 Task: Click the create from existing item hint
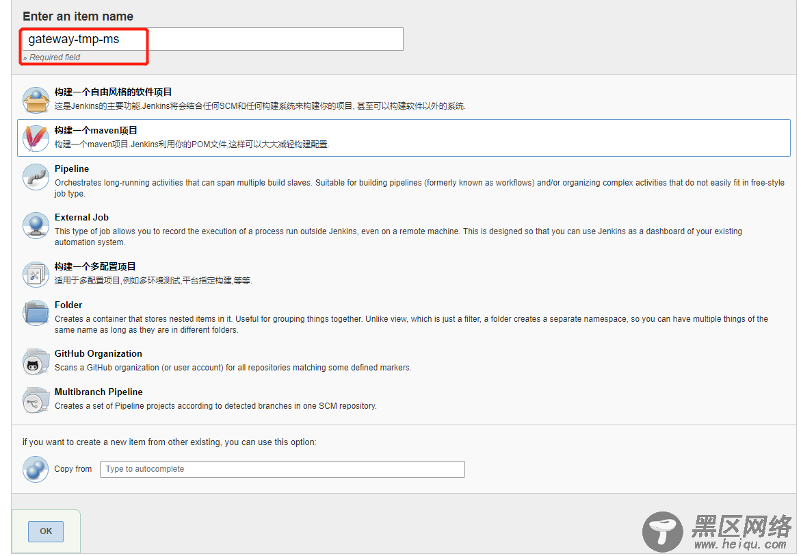pyautogui.click(x=170, y=442)
